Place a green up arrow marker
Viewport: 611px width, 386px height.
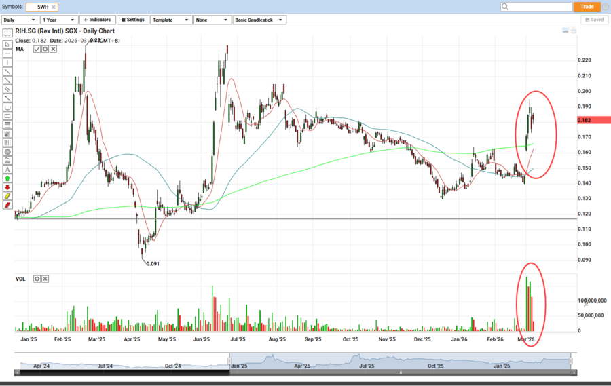point(7,178)
